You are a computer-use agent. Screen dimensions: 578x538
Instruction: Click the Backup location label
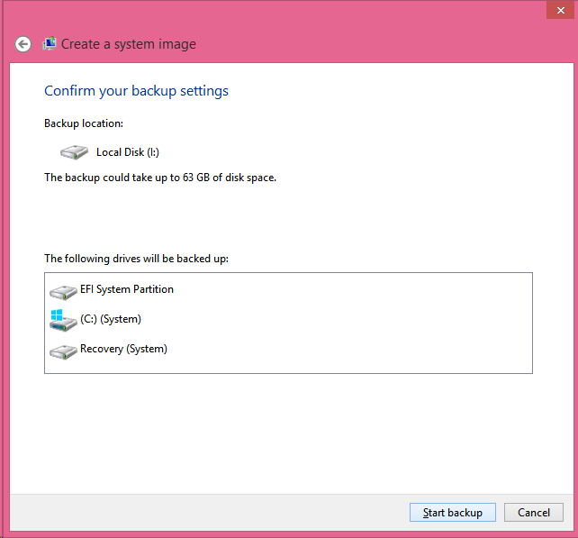[x=84, y=123]
